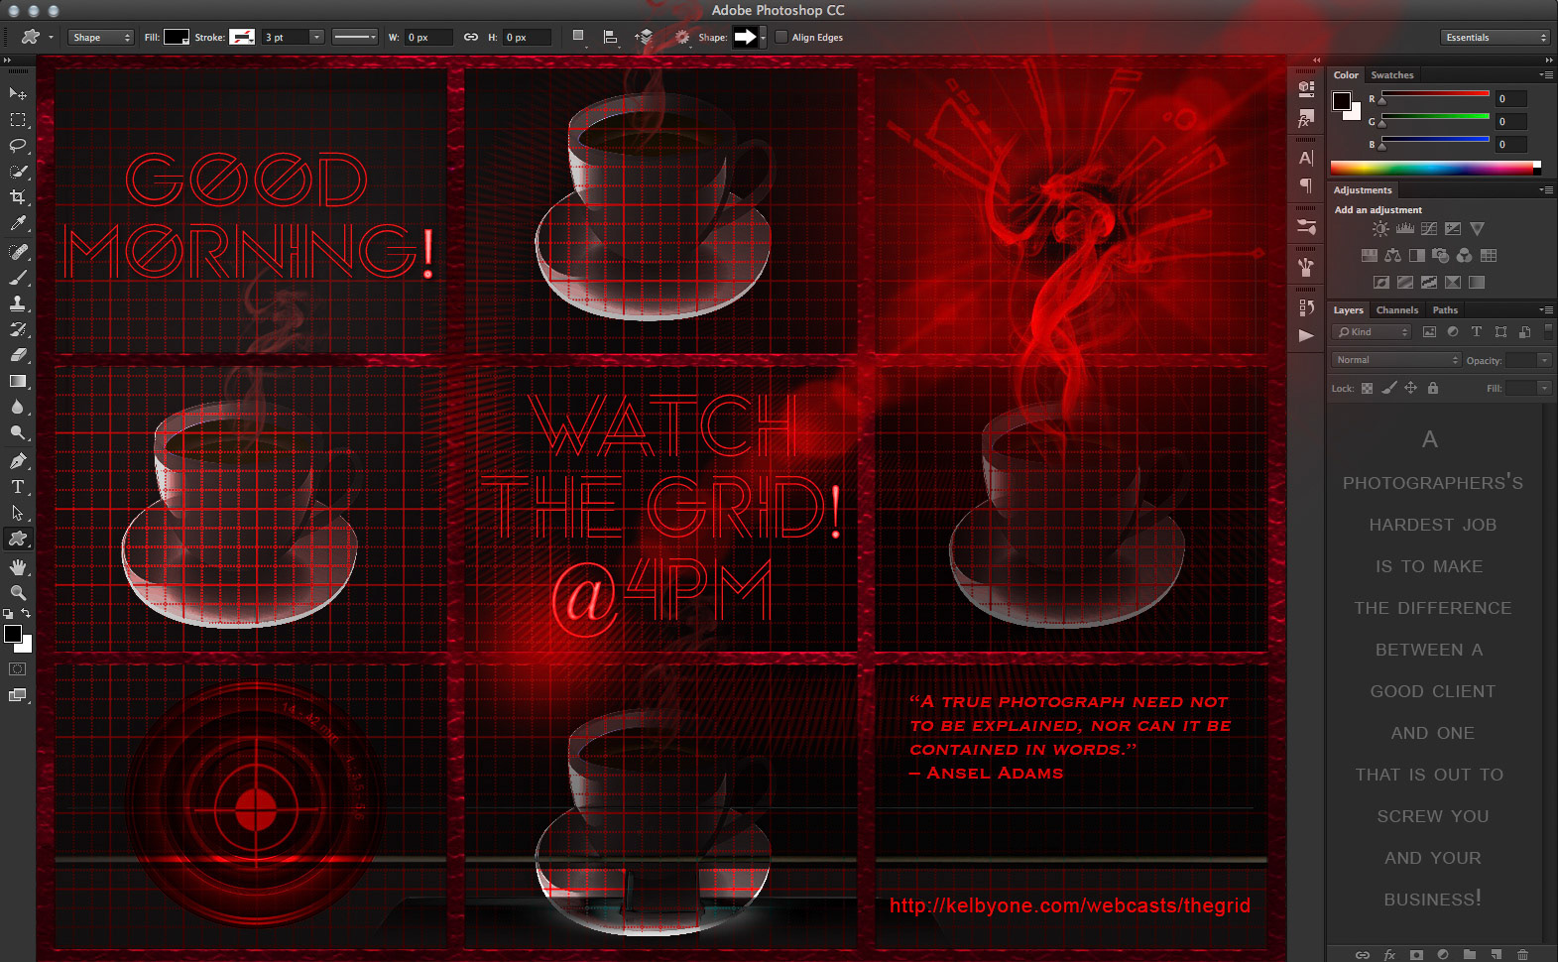Select the Move tool
Screen dimensions: 1558x962
(x=18, y=93)
